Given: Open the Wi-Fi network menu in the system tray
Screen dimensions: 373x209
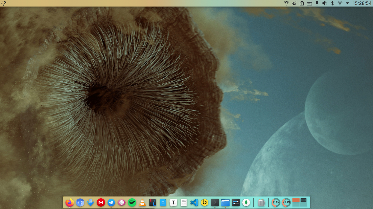Looking at the screenshot, I should tap(340, 3).
